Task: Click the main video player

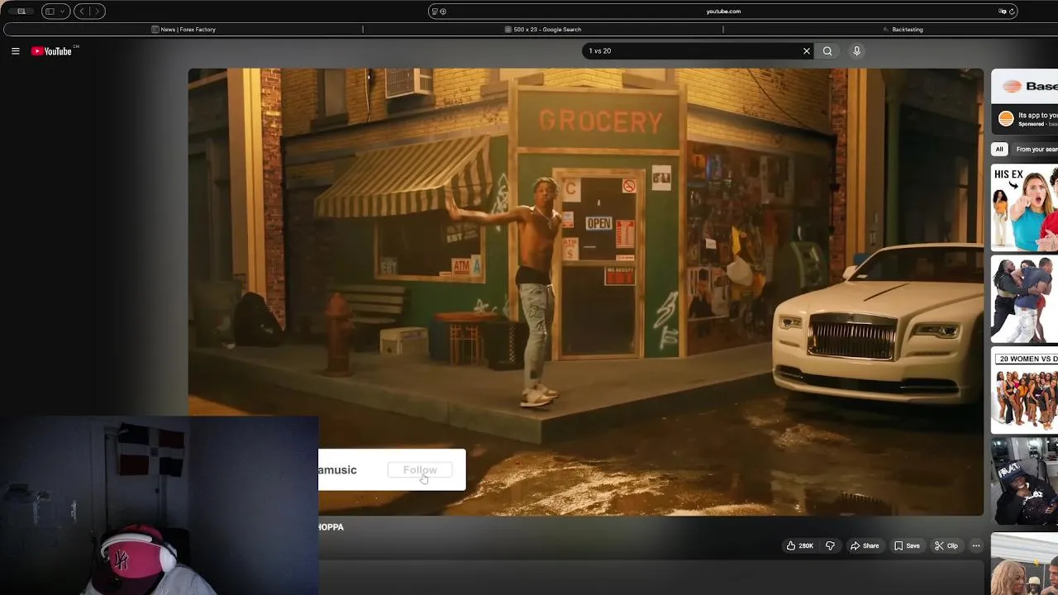Action: click(x=585, y=292)
